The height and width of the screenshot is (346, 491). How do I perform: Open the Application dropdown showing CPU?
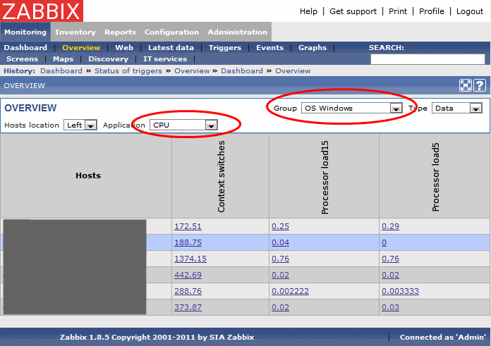click(x=183, y=125)
